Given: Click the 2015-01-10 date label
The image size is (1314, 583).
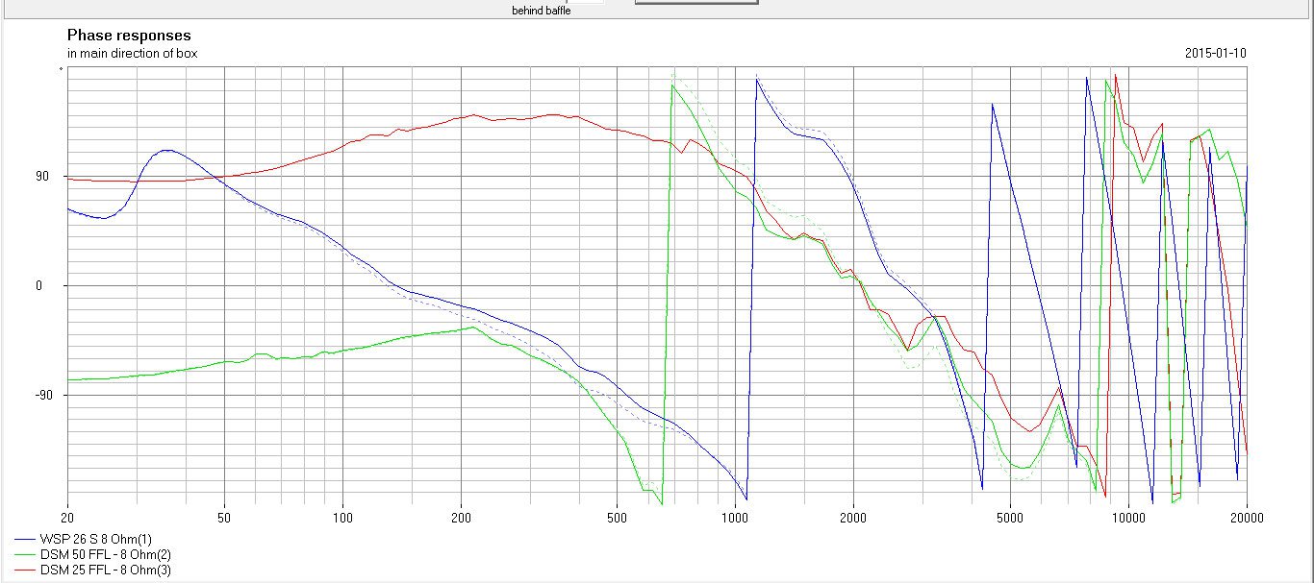Looking at the screenshot, I should pos(1216,53).
